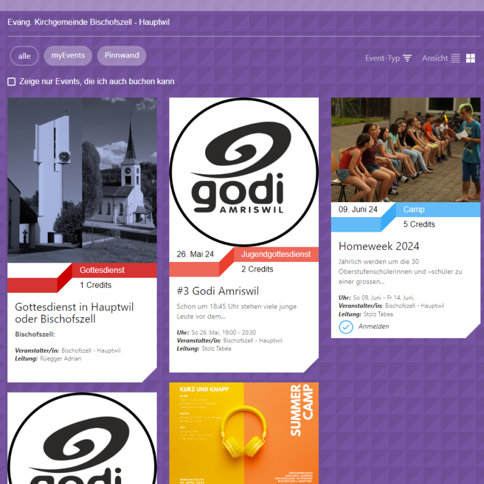Switch to grid view icon
The height and width of the screenshot is (484, 484).
470,58
